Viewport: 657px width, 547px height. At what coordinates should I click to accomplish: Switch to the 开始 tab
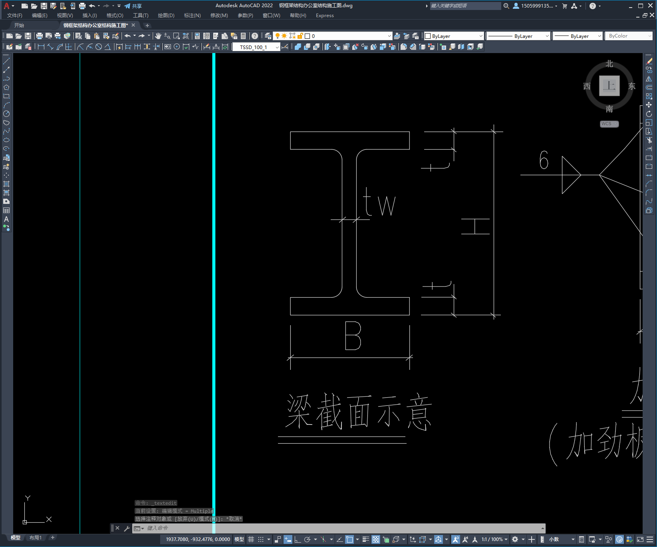click(x=19, y=25)
